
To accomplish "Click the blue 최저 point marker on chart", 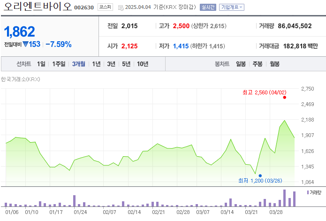I will click(x=260, y=175).
